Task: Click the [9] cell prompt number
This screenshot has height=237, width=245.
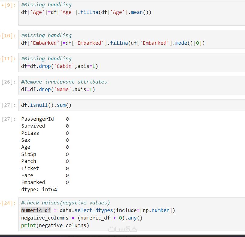Action: (8, 5)
